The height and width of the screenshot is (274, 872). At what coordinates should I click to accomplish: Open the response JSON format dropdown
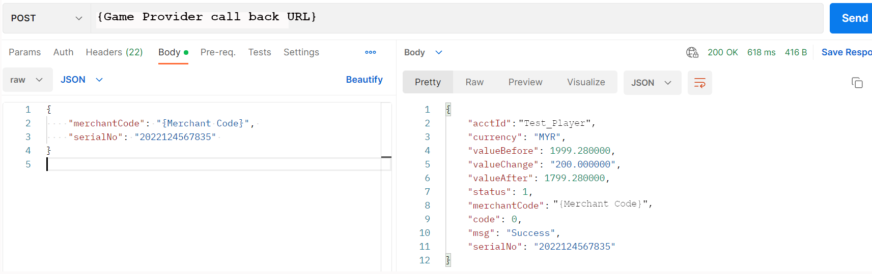click(652, 83)
